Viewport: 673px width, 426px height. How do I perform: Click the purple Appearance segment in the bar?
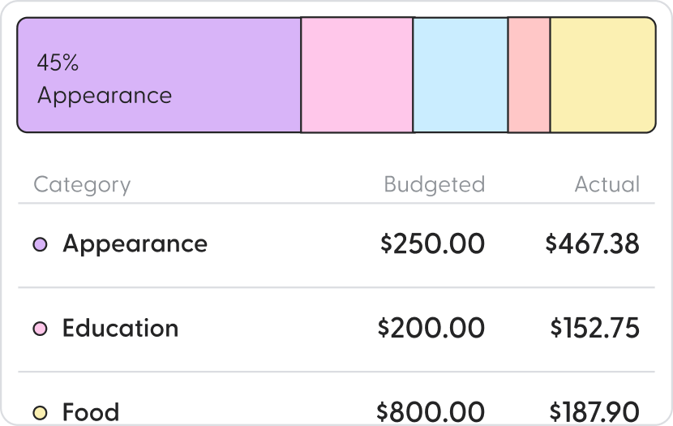coord(159,75)
